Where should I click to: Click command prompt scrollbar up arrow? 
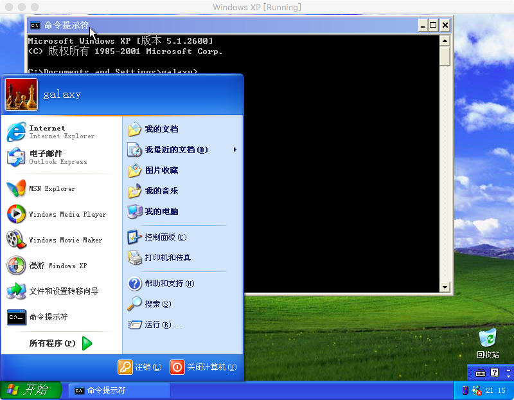pos(445,41)
